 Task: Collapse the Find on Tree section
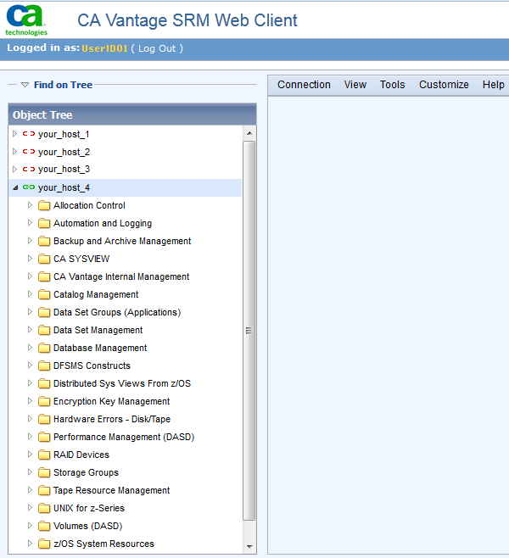(25, 85)
